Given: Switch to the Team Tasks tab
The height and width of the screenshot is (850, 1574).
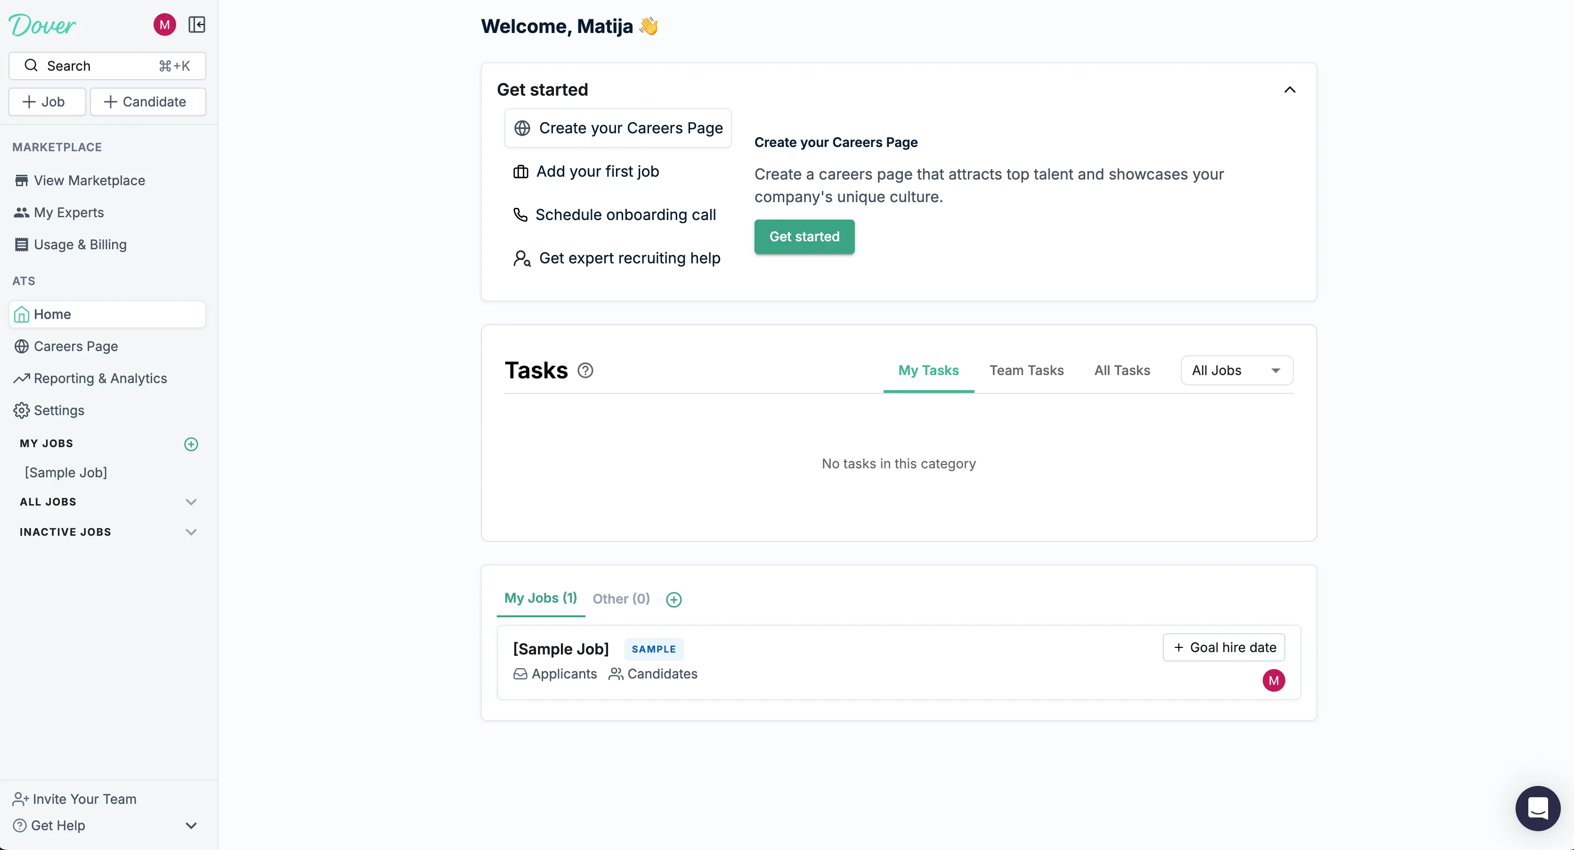Looking at the screenshot, I should click(x=1026, y=370).
